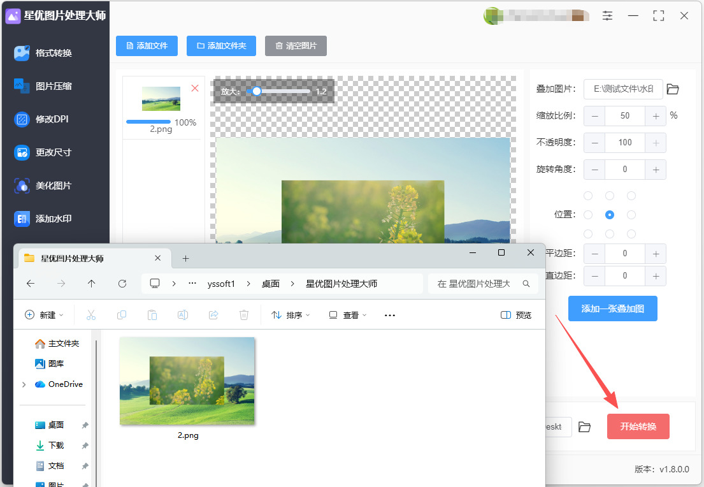This screenshot has height=487, width=704.
Task: Select the bottom-center position radio
Action: [610, 234]
